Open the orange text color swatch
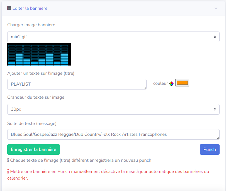This screenshot has width=226, height=191. click(x=182, y=83)
